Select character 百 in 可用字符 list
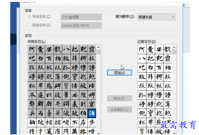This screenshot has width=199, height=135. pos(49,58)
